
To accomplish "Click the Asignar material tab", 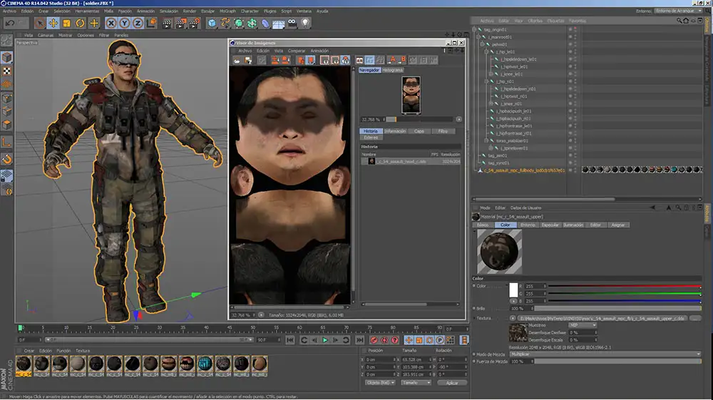I will click(618, 225).
